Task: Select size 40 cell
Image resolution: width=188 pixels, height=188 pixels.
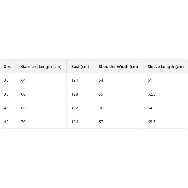Action: pyautogui.click(x=6, y=108)
